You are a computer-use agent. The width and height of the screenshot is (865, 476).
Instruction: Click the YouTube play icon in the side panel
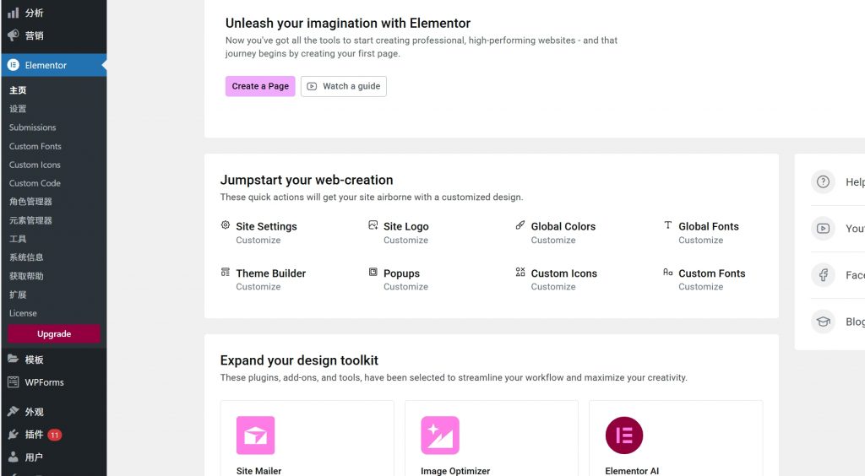[823, 228]
